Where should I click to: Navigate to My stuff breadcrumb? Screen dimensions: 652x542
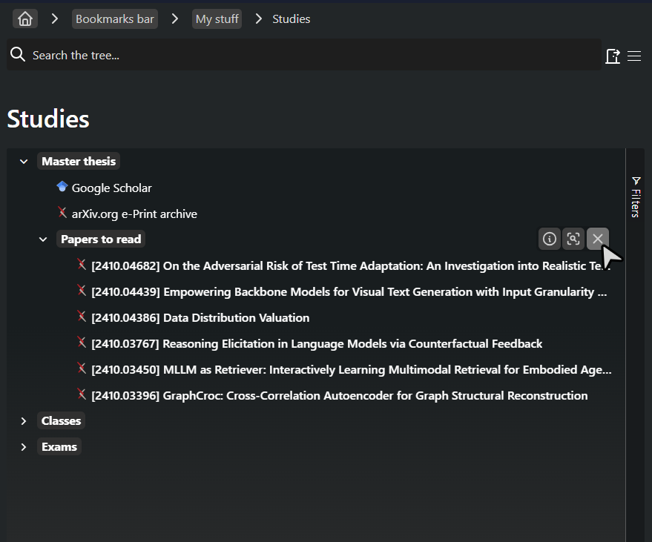pyautogui.click(x=217, y=19)
